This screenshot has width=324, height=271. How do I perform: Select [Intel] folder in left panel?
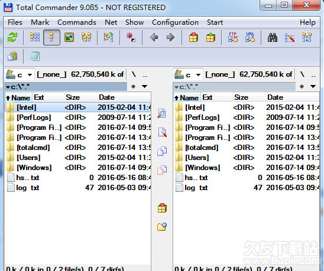(x=77, y=107)
